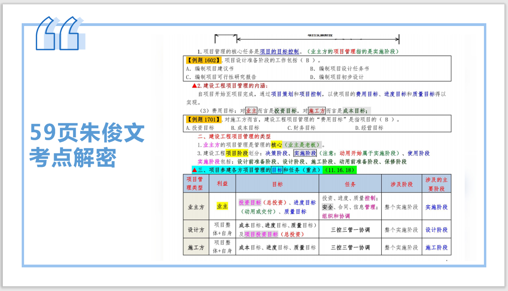Viewport: 508px width, 291px height.
Task: Click the heading "▲2.建设工程项目管理的内涵"
Action: pyautogui.click(x=230, y=85)
